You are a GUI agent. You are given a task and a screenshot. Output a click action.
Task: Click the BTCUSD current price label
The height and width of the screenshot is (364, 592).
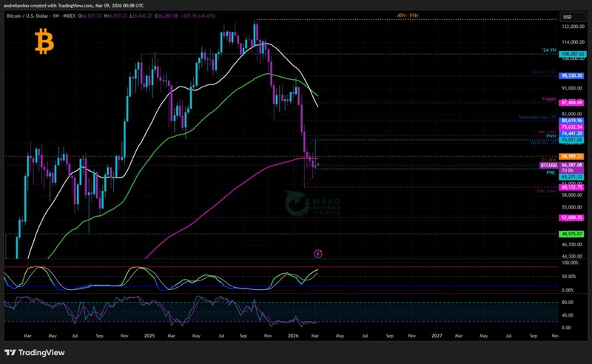point(572,165)
